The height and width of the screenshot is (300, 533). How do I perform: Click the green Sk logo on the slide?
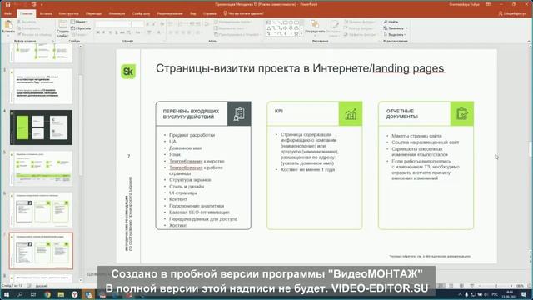[x=128, y=72]
